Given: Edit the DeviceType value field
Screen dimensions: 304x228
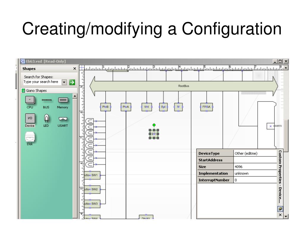Looking at the screenshot, I should 255,153.
